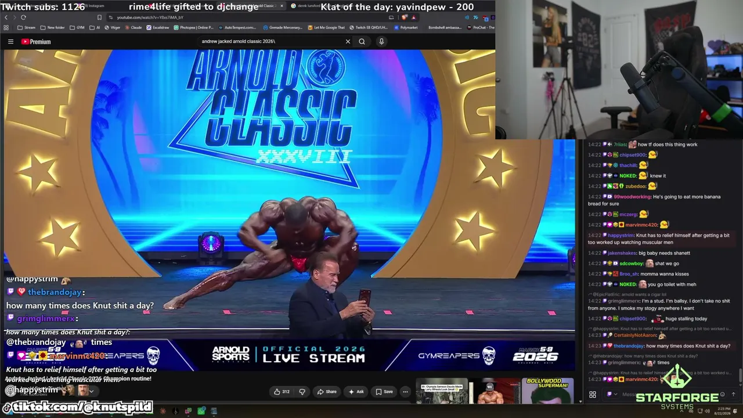Open jakenshakes's profile in chat
Viewport: 743px width, 418px height.
point(621,253)
